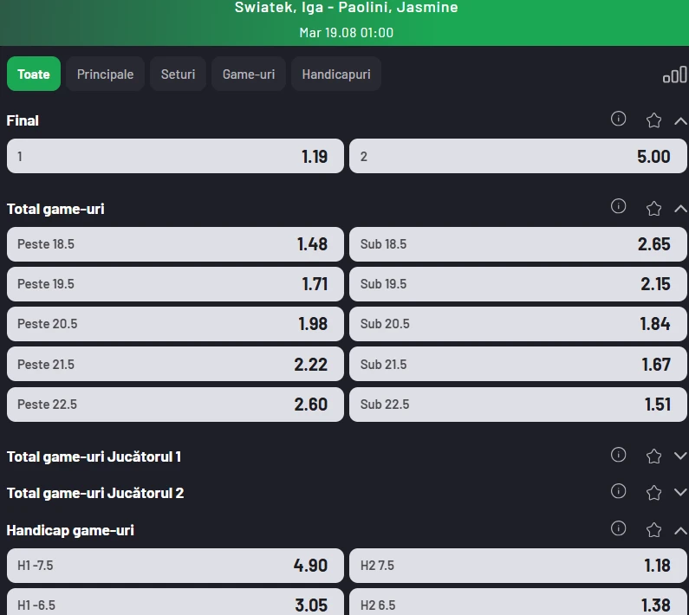Expand Total game-uri Jucătorul 2 section
The height and width of the screenshot is (615, 689).
(x=680, y=493)
